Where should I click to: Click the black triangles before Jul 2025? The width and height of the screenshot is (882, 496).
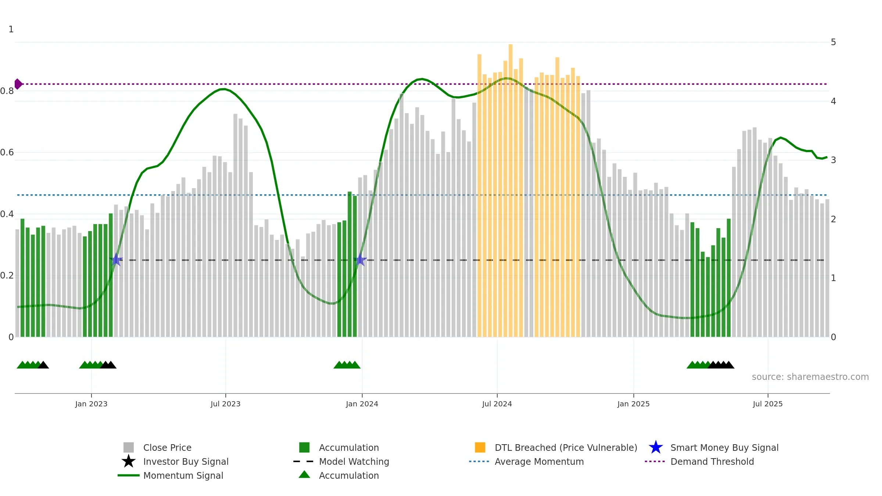pyautogui.click(x=721, y=365)
